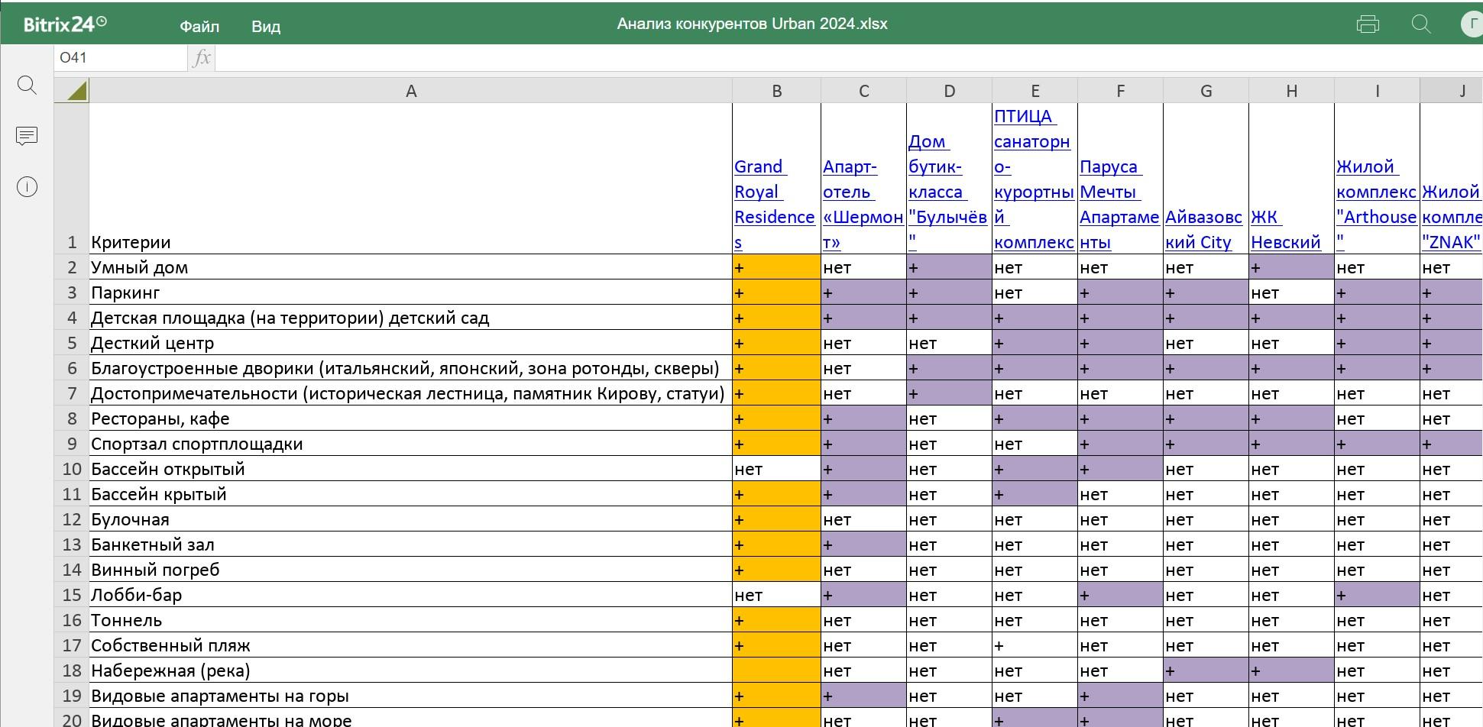Select "нет" in column B of Лобби-бар row
This screenshot has width=1483, height=727.
pos(776,595)
